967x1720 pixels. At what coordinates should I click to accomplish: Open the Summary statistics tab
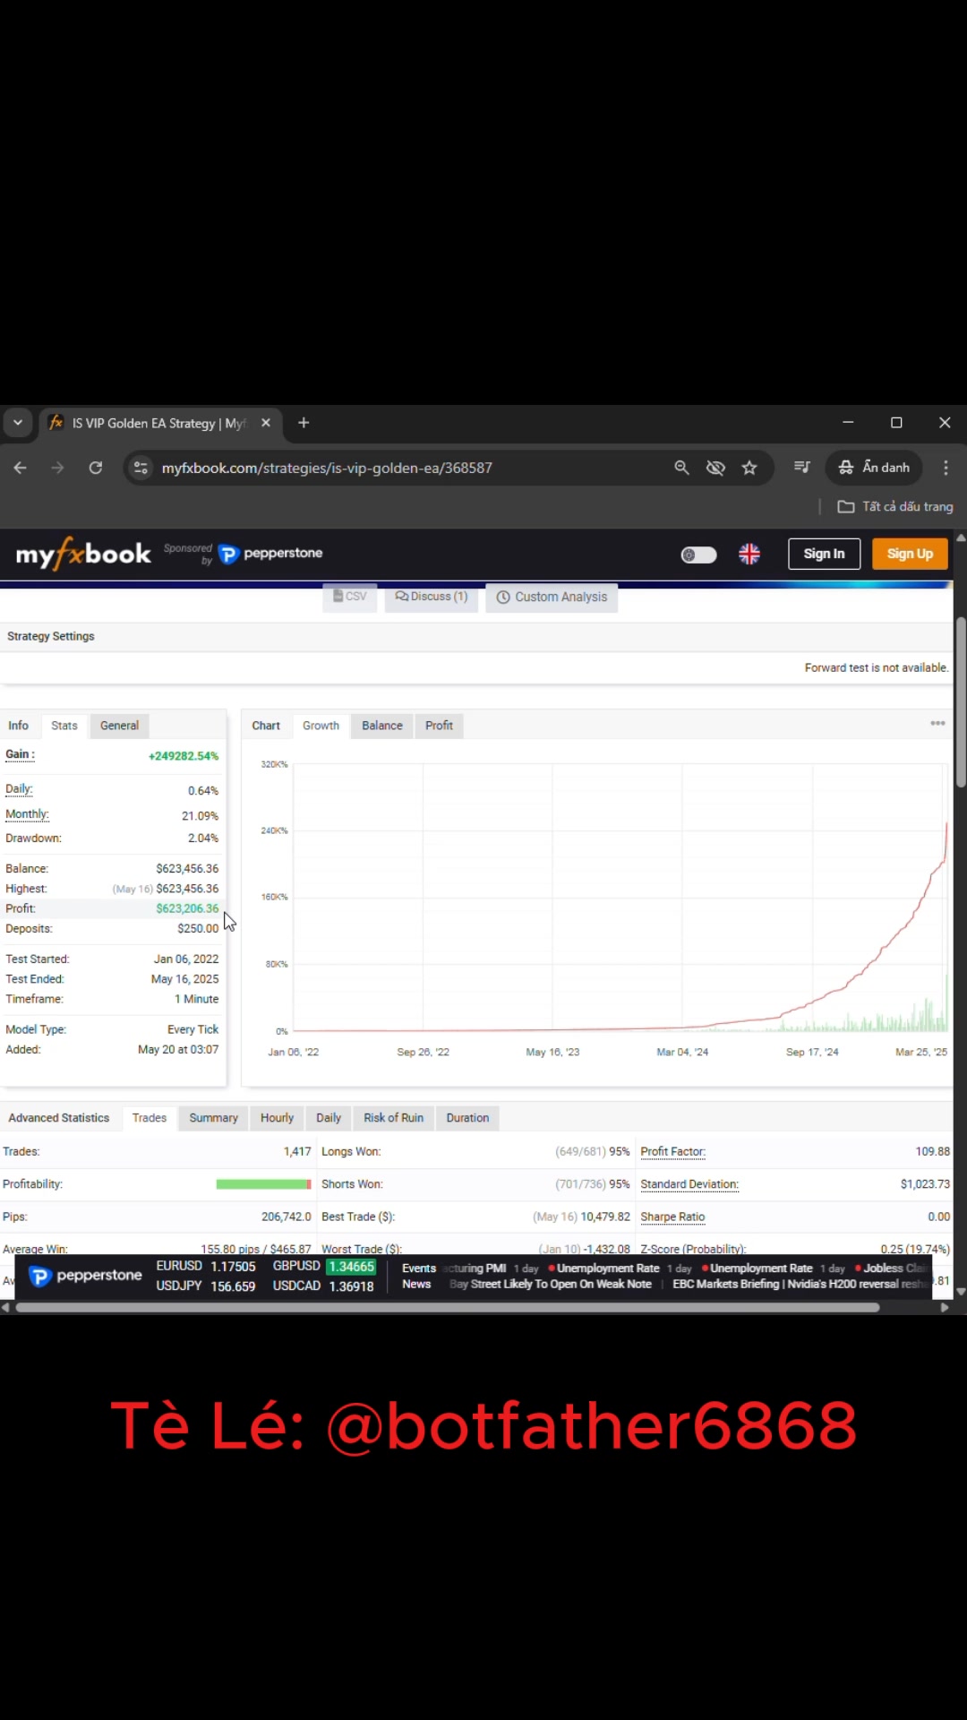tap(213, 1118)
